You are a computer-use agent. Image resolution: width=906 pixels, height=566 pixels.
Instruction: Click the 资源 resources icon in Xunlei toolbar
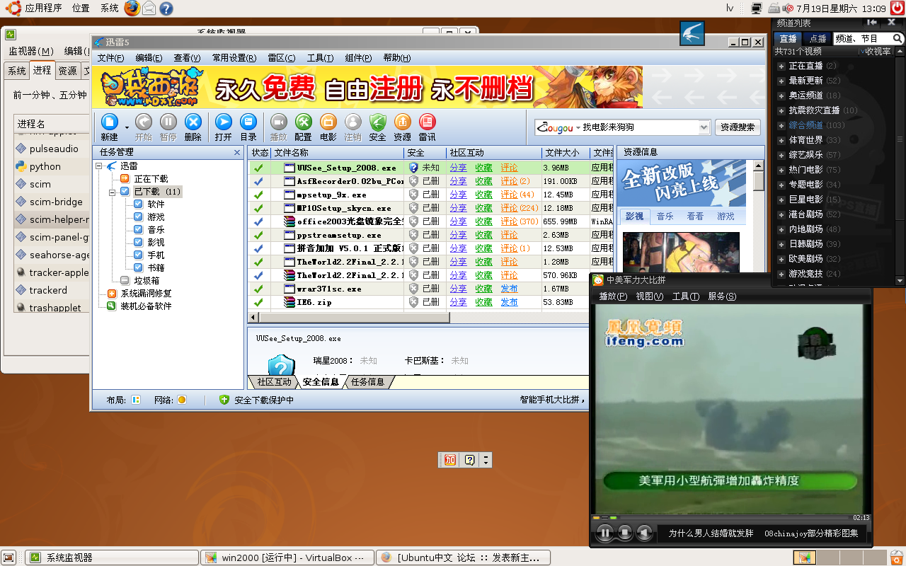[403, 122]
